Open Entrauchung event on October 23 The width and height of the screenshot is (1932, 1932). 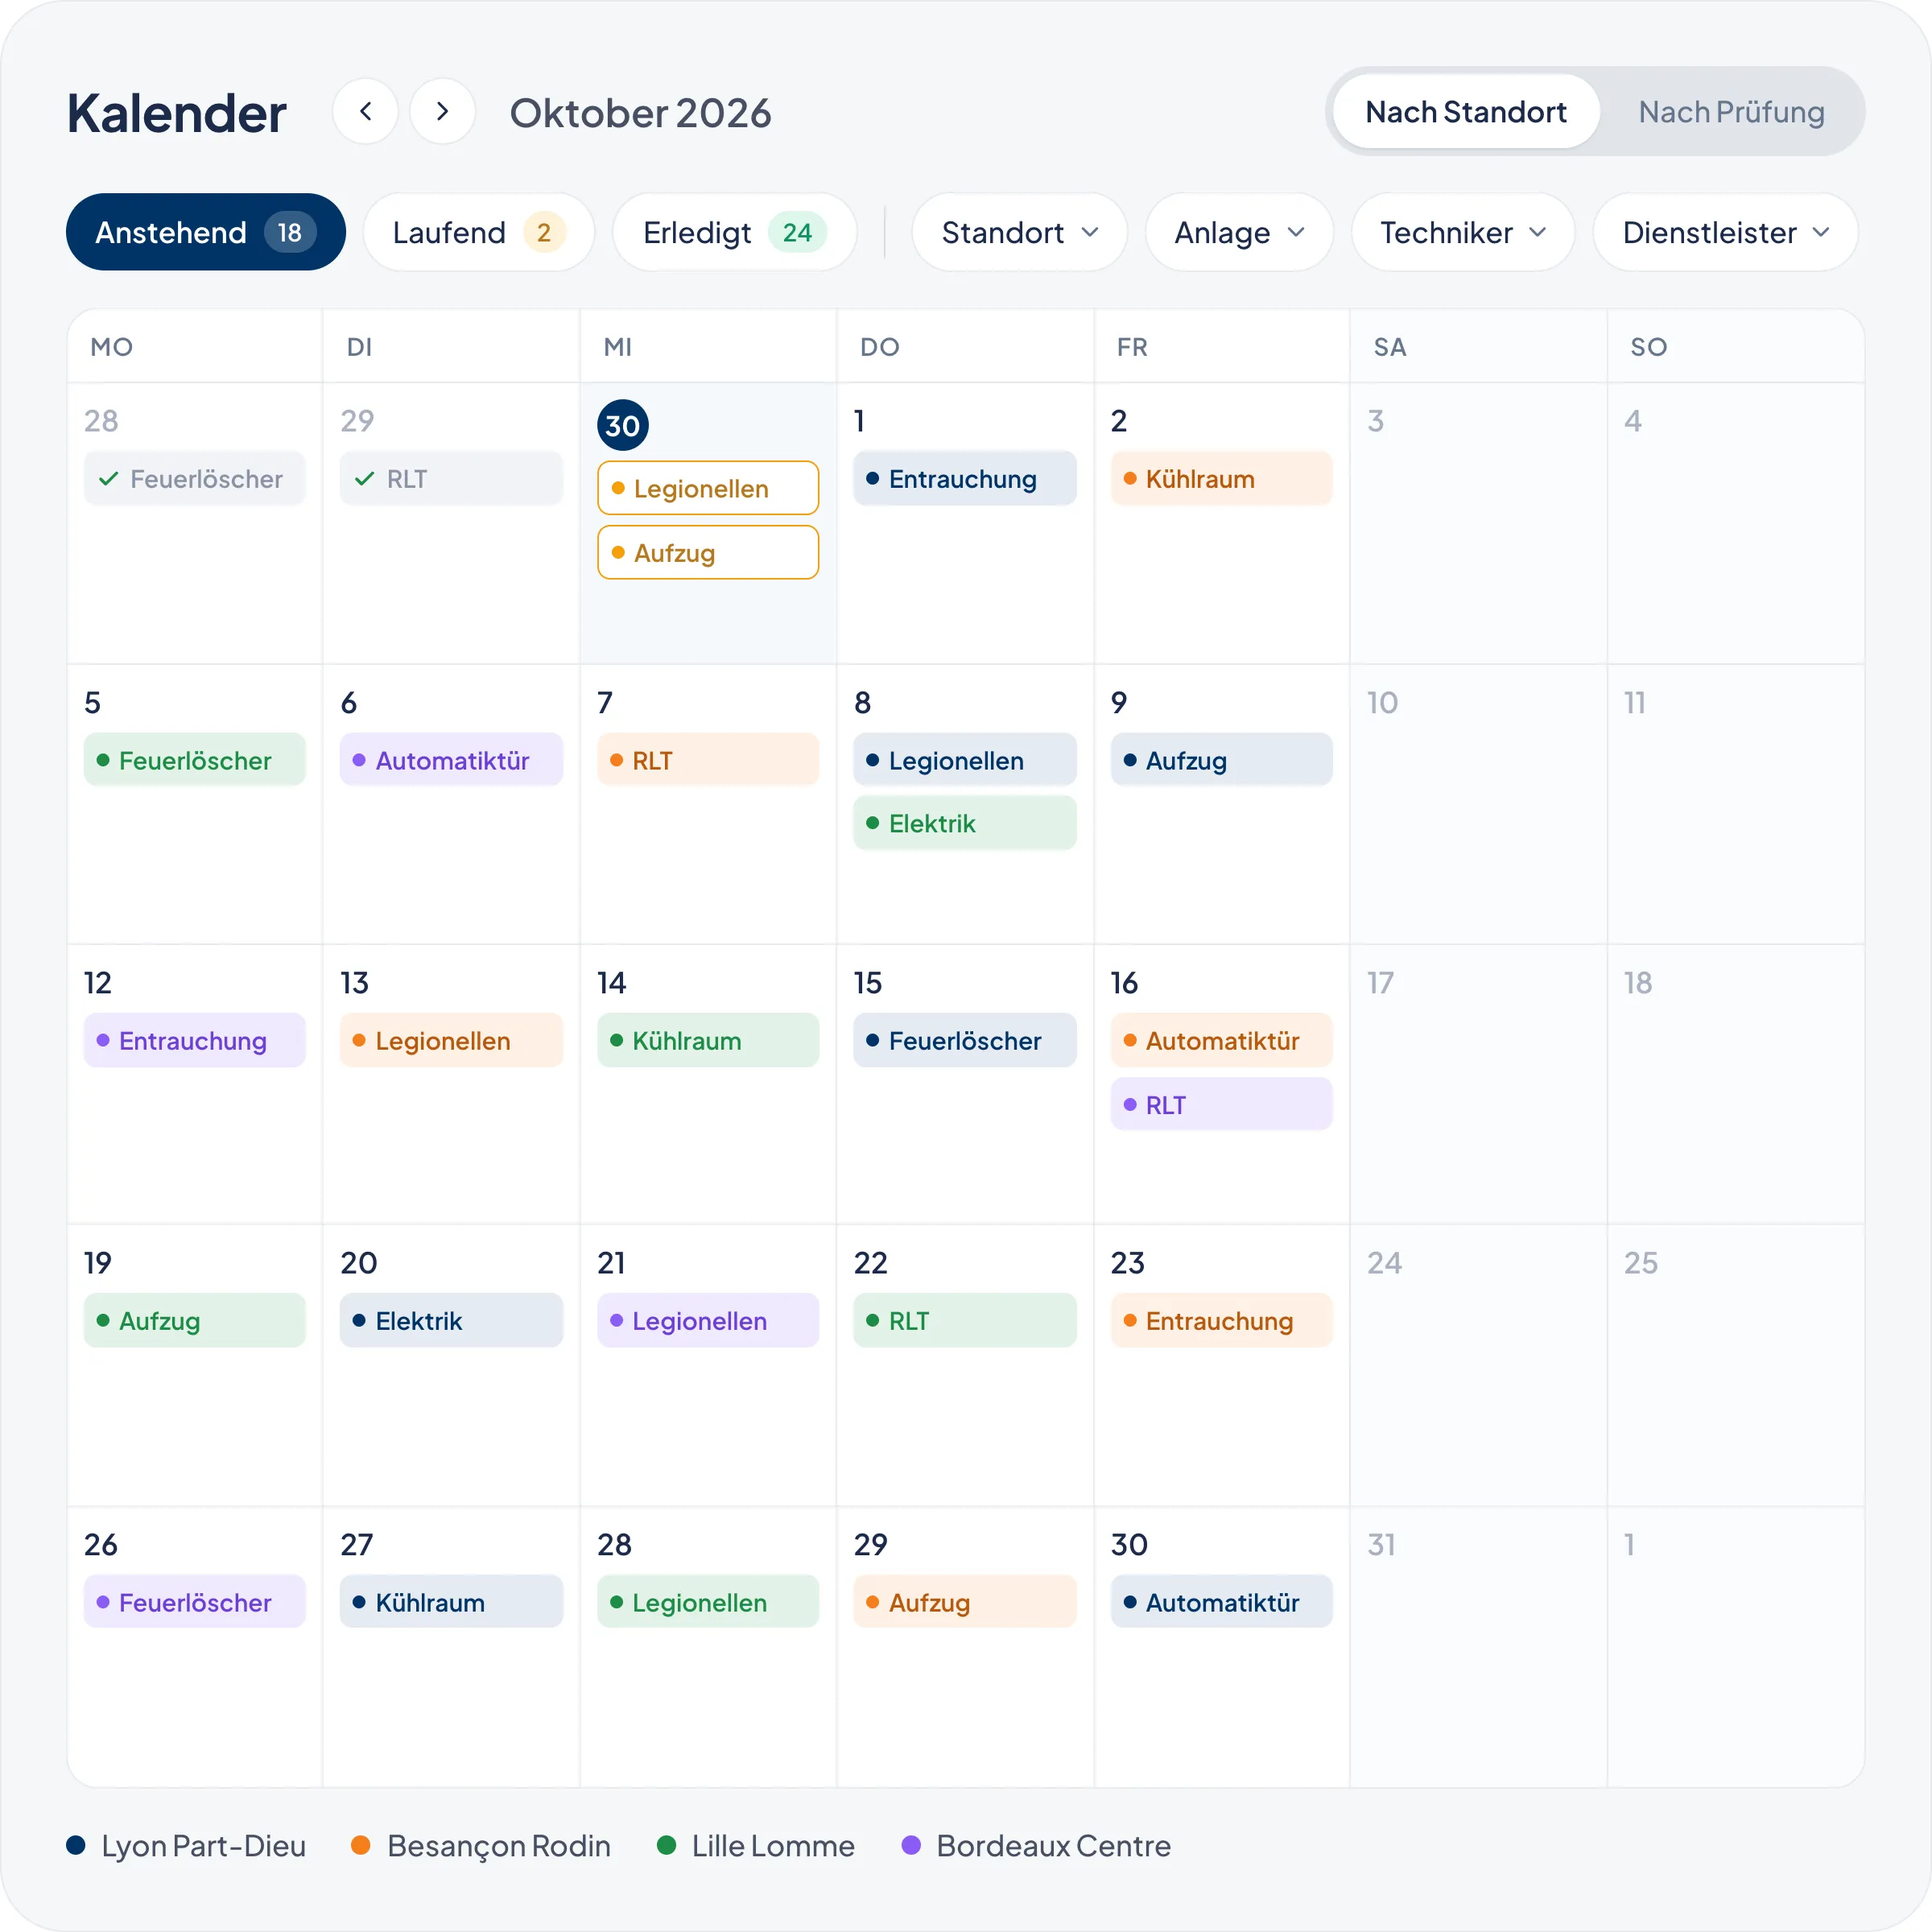[1221, 1320]
